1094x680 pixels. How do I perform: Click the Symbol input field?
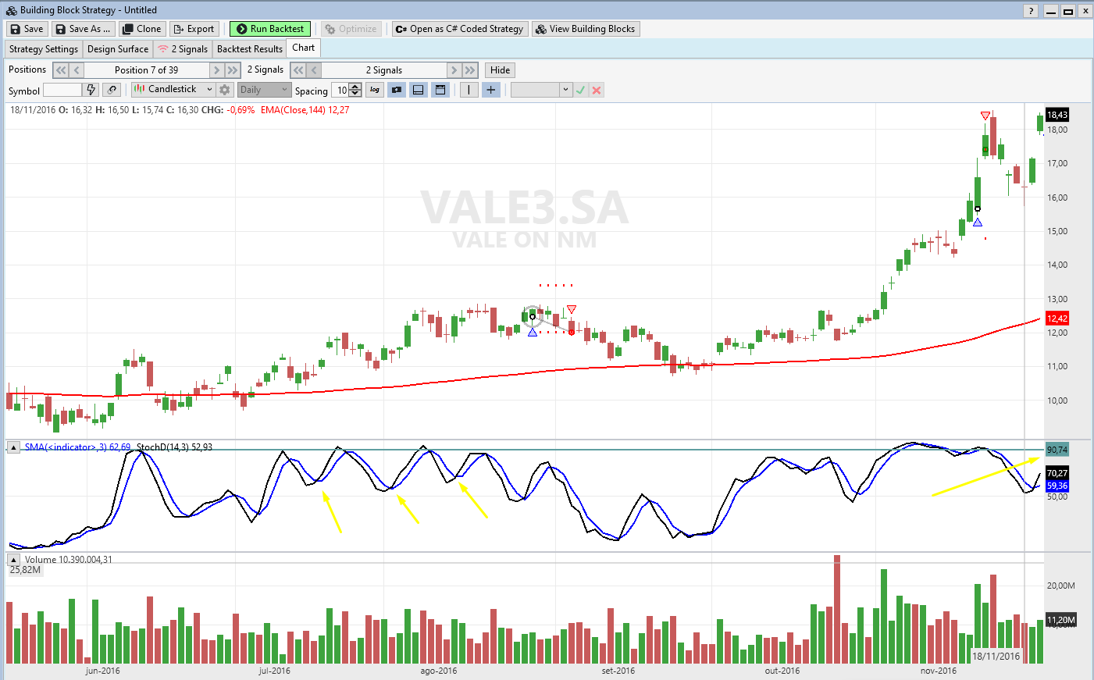pyautogui.click(x=62, y=91)
